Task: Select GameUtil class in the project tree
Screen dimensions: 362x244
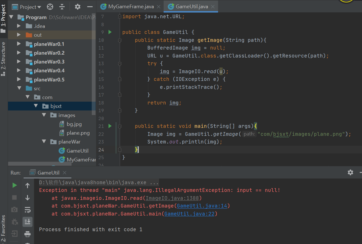Action: [74, 151]
